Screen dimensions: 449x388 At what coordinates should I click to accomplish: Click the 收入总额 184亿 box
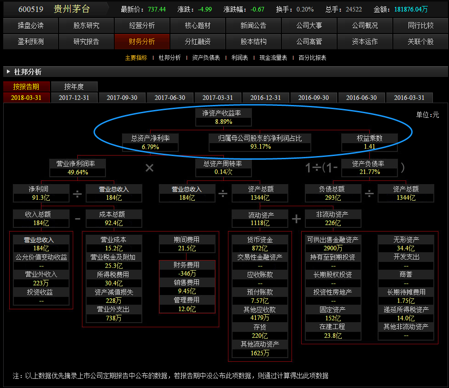41,219
